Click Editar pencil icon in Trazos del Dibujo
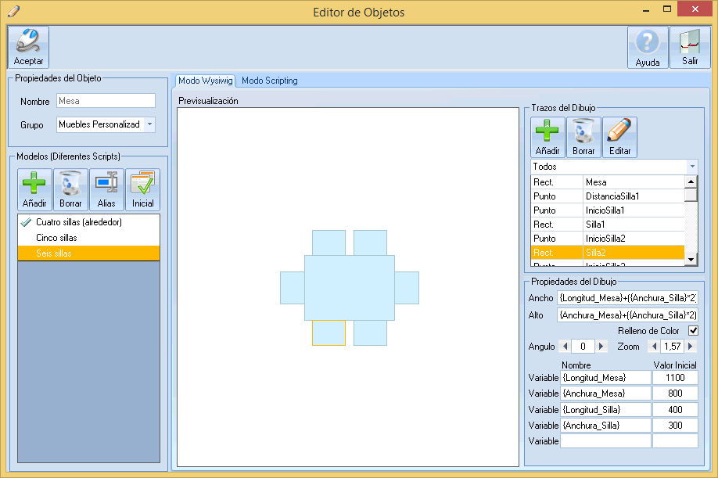 [x=619, y=137]
